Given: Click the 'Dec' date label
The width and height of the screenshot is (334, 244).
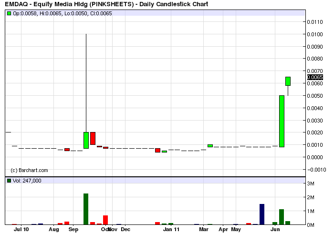Looking at the screenshot, I should 125,229.
